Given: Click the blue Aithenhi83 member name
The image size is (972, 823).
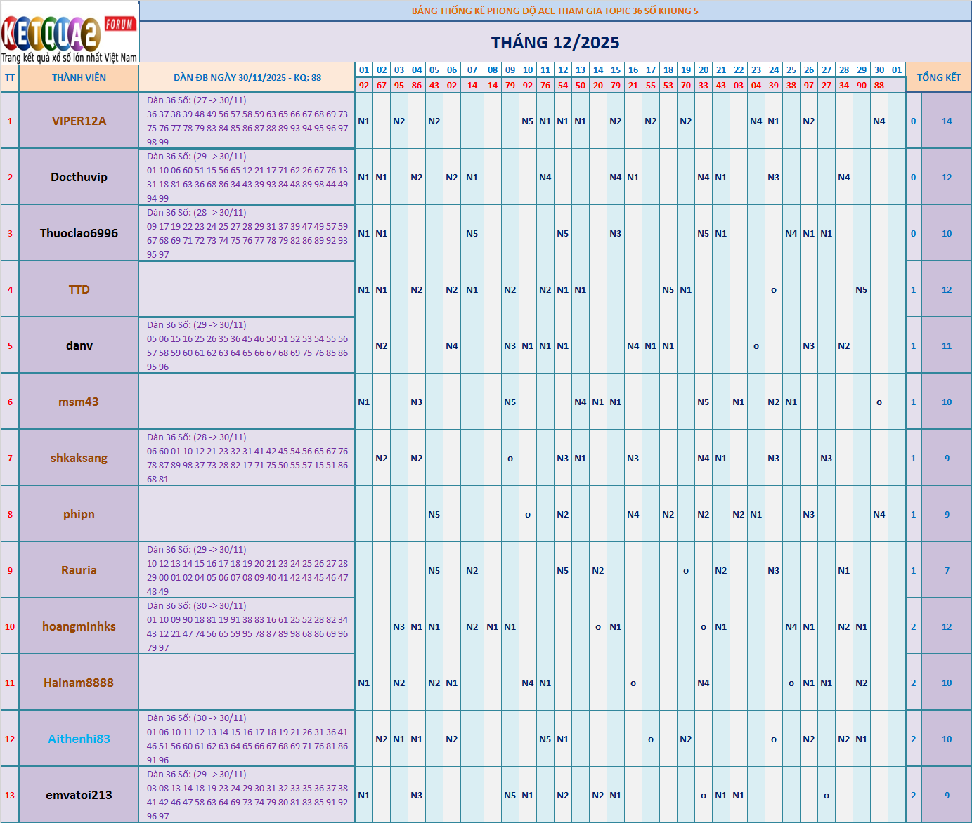Looking at the screenshot, I should click(x=79, y=739).
